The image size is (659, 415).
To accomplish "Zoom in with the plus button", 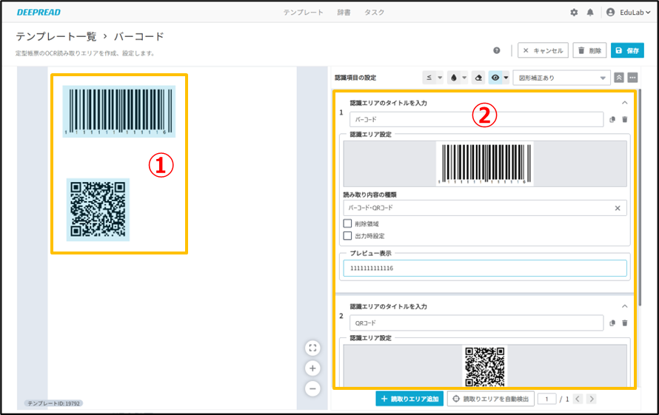I will click(x=312, y=368).
